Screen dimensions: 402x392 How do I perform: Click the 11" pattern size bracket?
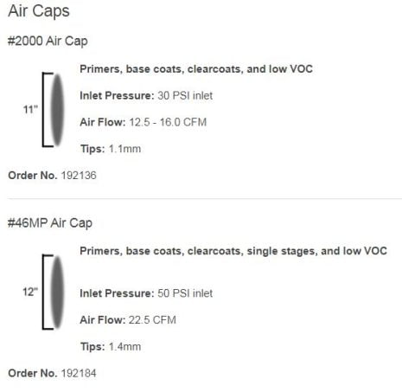tap(48, 110)
